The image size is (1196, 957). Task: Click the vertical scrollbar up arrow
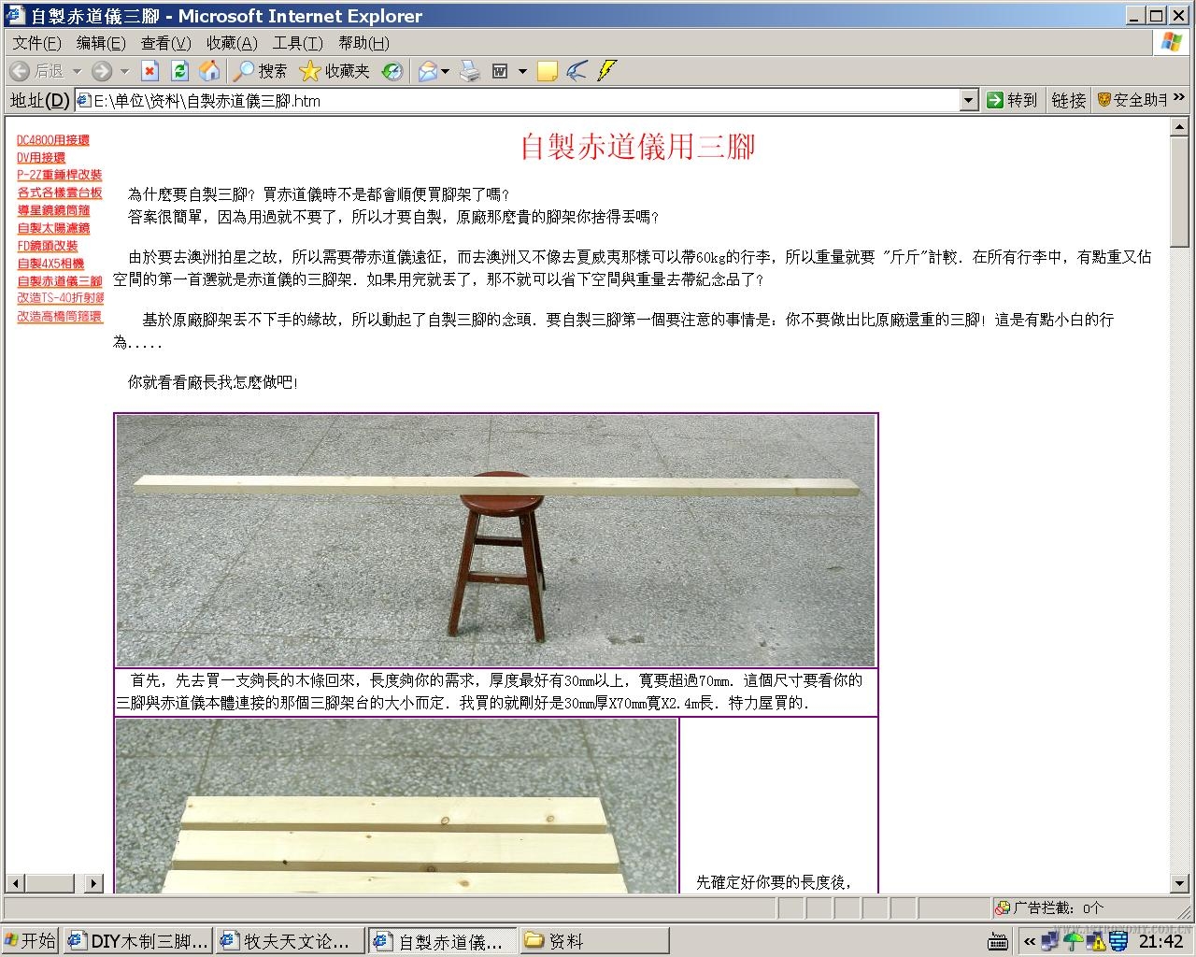pos(1178,129)
